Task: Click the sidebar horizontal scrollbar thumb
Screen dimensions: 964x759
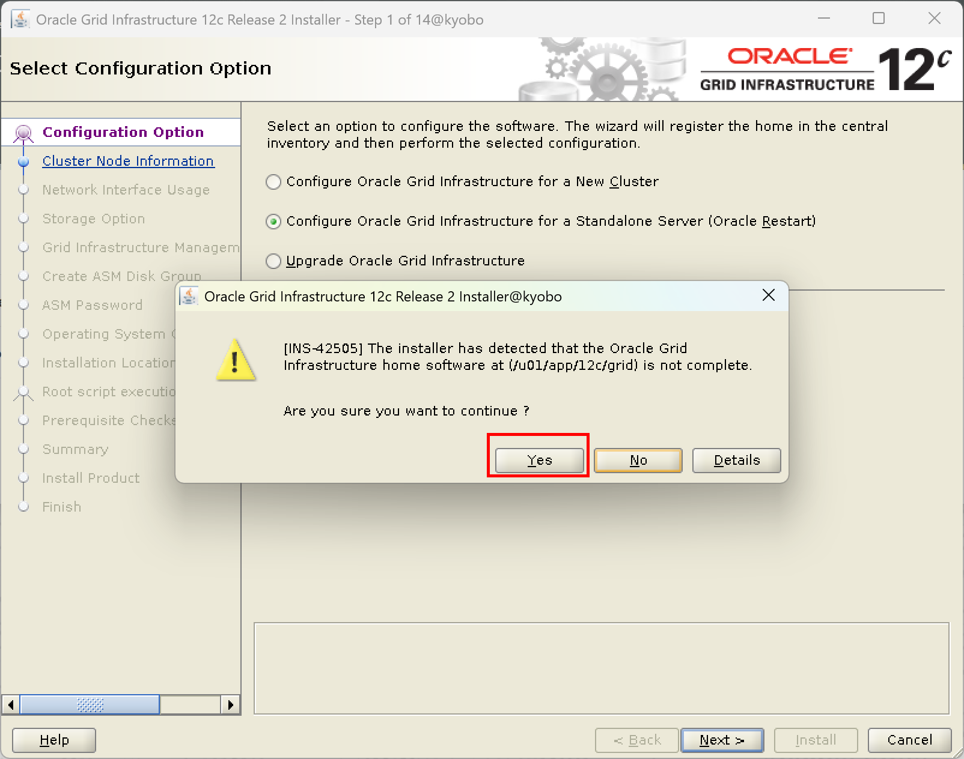Action: coord(90,704)
